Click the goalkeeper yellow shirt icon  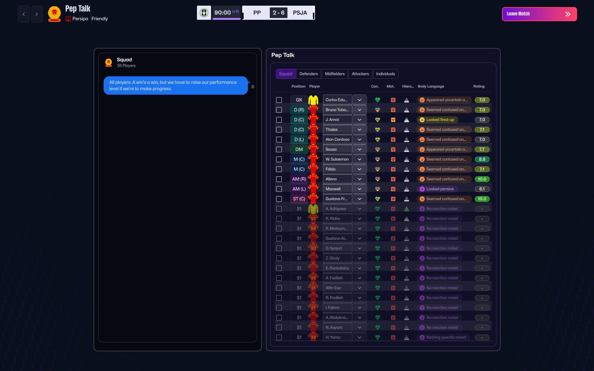pyautogui.click(x=313, y=100)
